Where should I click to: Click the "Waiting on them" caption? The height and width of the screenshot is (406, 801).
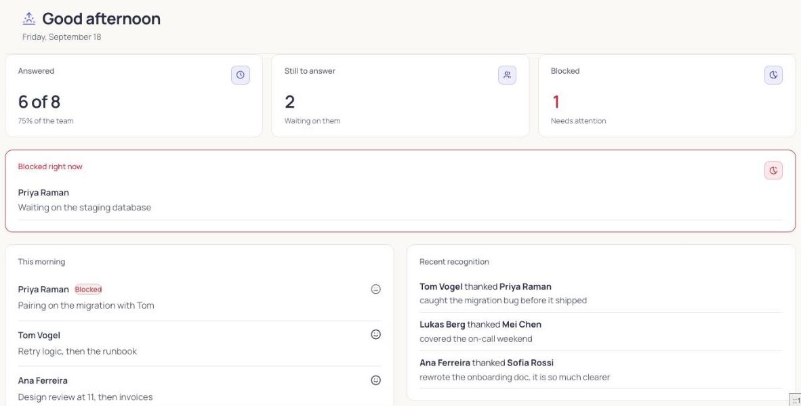tap(312, 121)
